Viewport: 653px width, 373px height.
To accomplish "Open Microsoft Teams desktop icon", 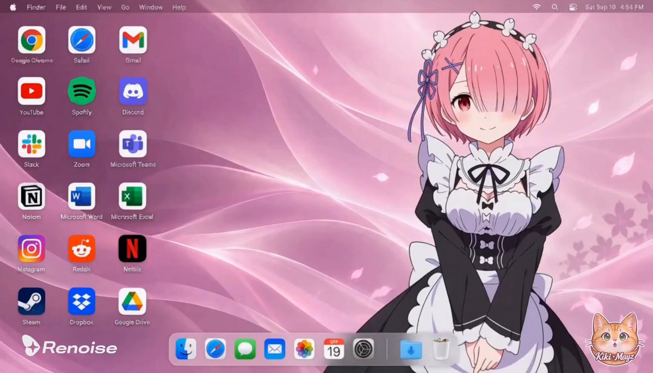I will point(133,144).
